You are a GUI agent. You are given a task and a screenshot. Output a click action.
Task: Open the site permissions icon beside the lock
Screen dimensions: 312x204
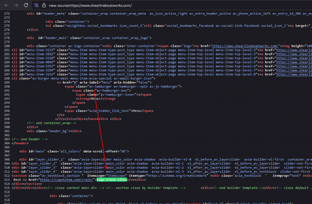pyautogui.click(x=37, y=5)
